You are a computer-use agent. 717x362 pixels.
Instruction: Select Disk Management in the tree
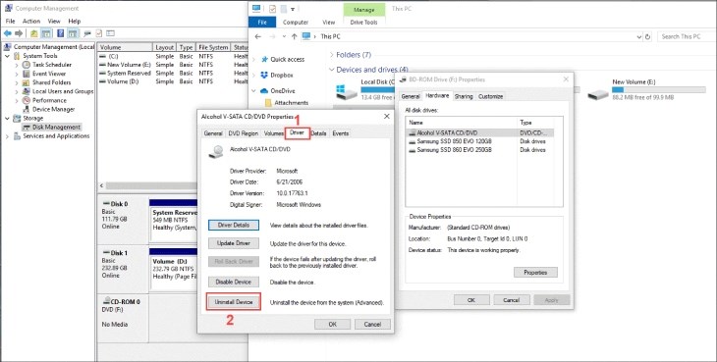click(x=56, y=127)
